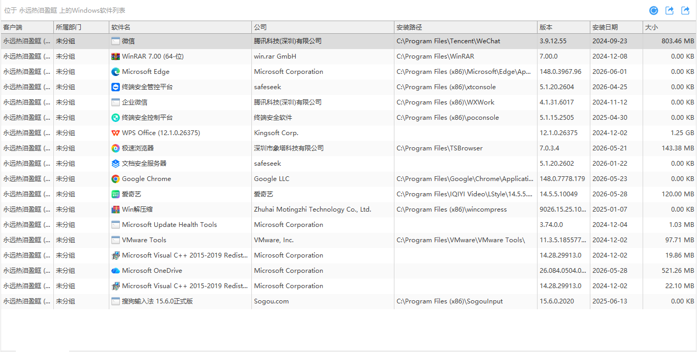Click the 终端安全控制平台 green icon
The width and height of the screenshot is (697, 352).
116,118
